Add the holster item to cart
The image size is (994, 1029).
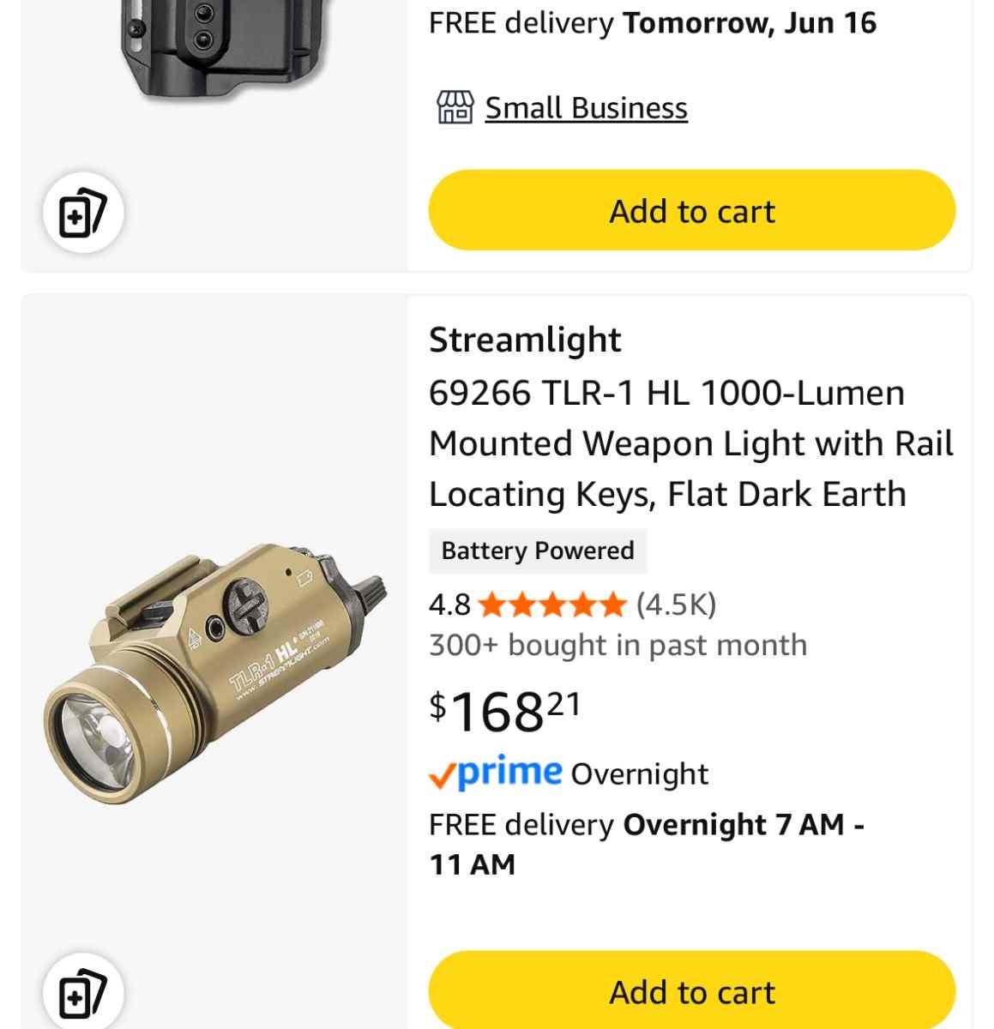tap(691, 210)
